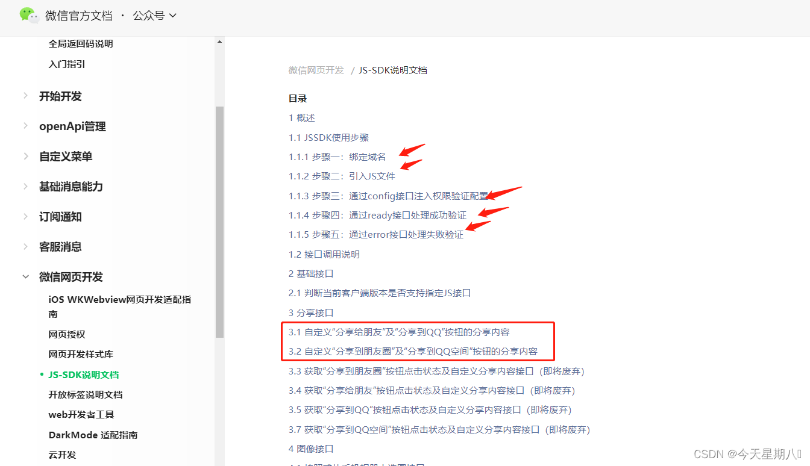The height and width of the screenshot is (466, 810).
Task: Select JS-SDK说明文档 in sidebar
Action: coord(83,374)
